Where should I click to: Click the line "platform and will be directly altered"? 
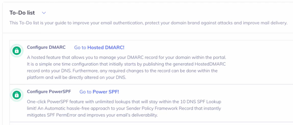[80, 77]
